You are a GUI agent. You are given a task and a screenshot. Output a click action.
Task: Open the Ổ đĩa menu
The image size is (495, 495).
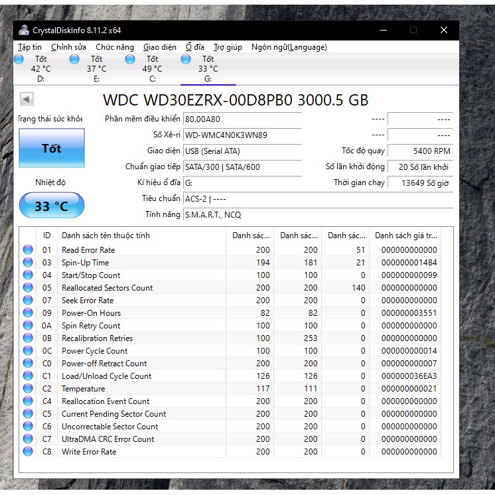point(195,47)
